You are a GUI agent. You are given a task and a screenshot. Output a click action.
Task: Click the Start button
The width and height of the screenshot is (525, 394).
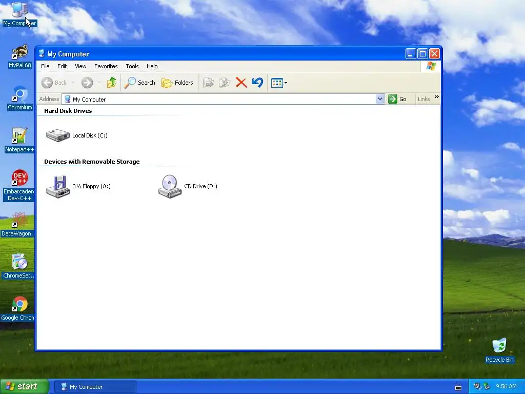coord(24,387)
